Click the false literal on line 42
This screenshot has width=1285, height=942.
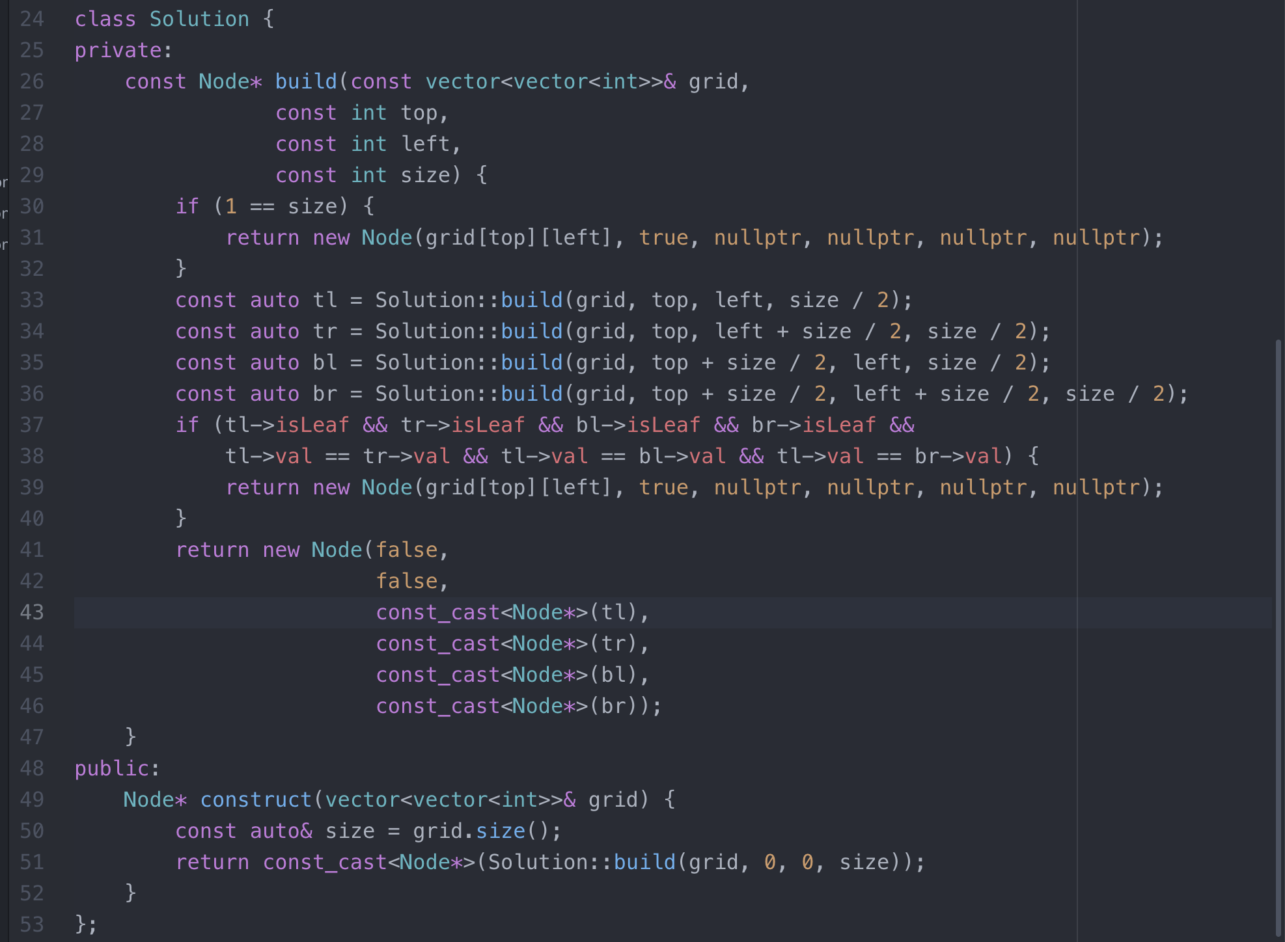pyautogui.click(x=406, y=581)
